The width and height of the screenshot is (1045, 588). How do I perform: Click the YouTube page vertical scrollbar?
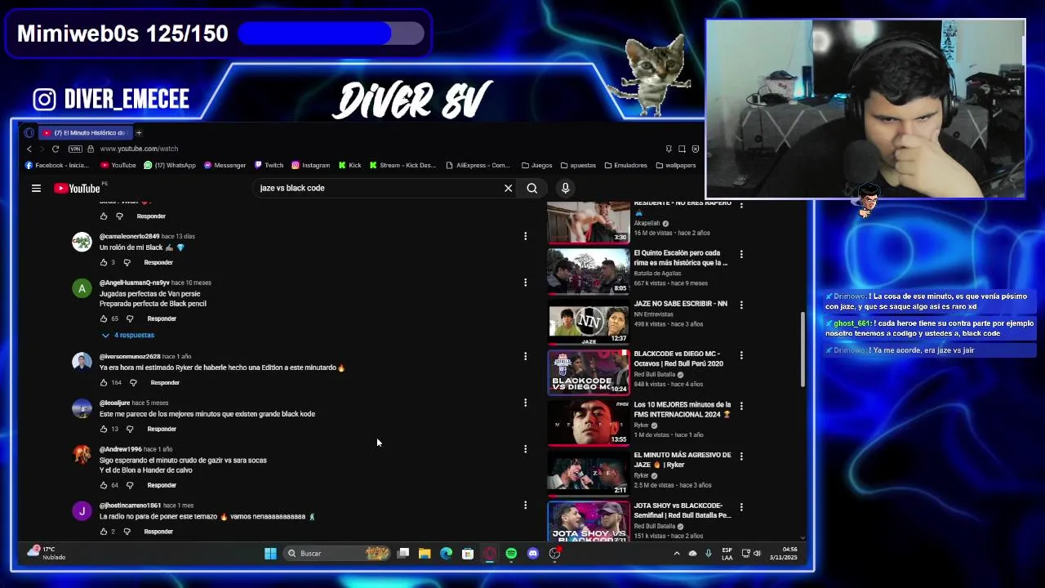[x=803, y=350]
